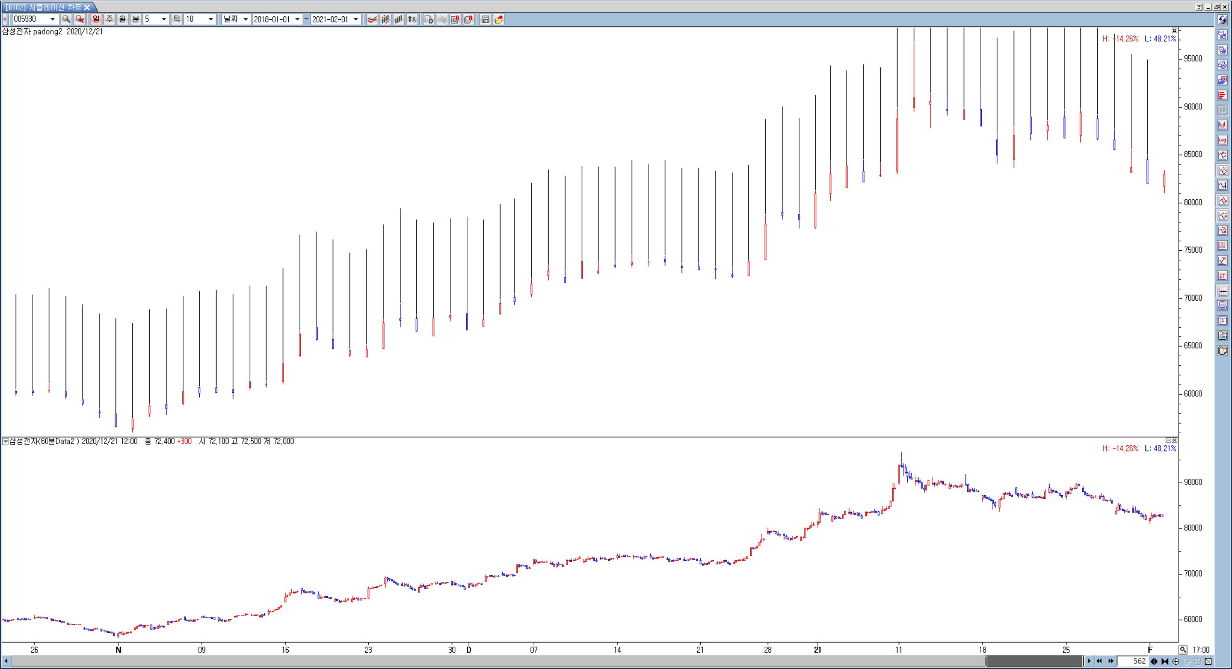Expand the 2018-01-01 start date picker
The width and height of the screenshot is (1232, 669).
coord(297,19)
